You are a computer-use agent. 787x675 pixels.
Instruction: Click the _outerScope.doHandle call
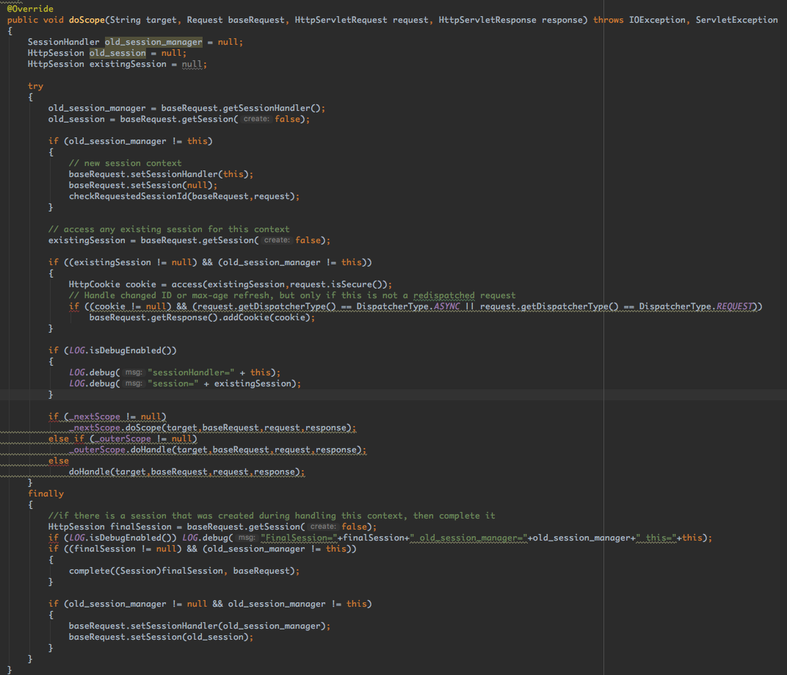click(122, 450)
